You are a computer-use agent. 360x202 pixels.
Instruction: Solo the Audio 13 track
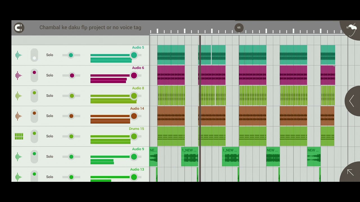point(50,177)
